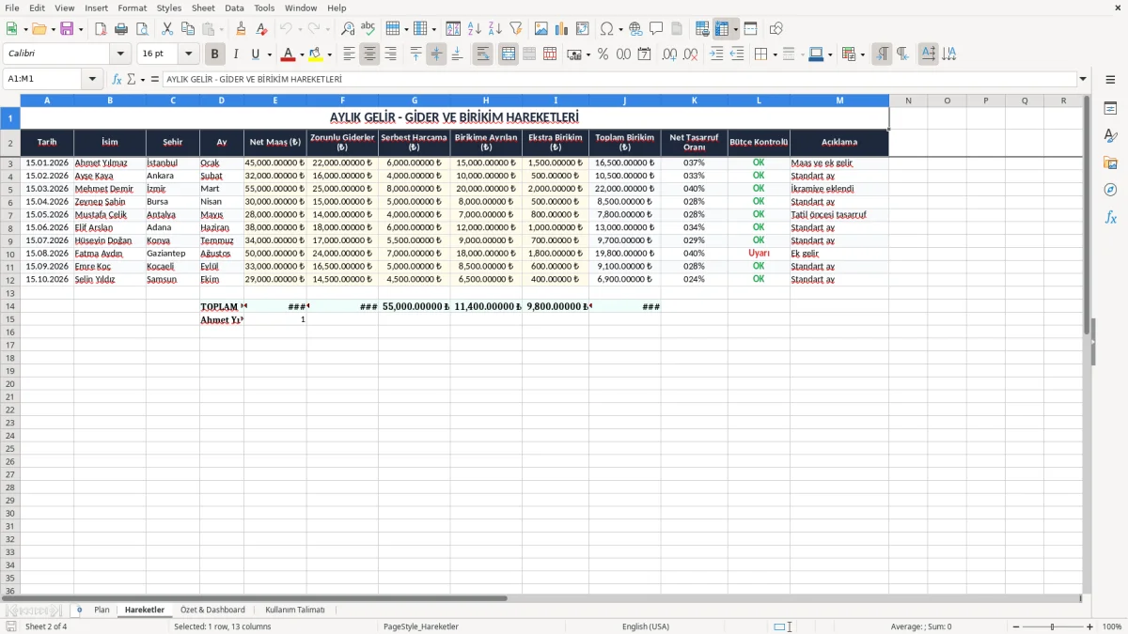Click Export as PDF icon

(101, 29)
